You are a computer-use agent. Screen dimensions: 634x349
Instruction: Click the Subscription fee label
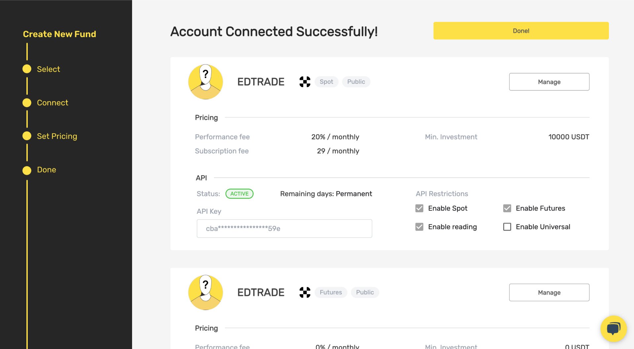point(222,151)
